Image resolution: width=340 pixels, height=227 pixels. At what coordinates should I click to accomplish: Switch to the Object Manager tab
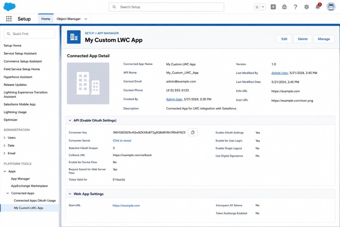pyautogui.click(x=69, y=19)
